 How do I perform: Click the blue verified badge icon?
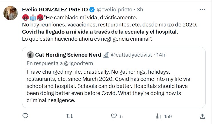pyautogui.click(x=92, y=10)
